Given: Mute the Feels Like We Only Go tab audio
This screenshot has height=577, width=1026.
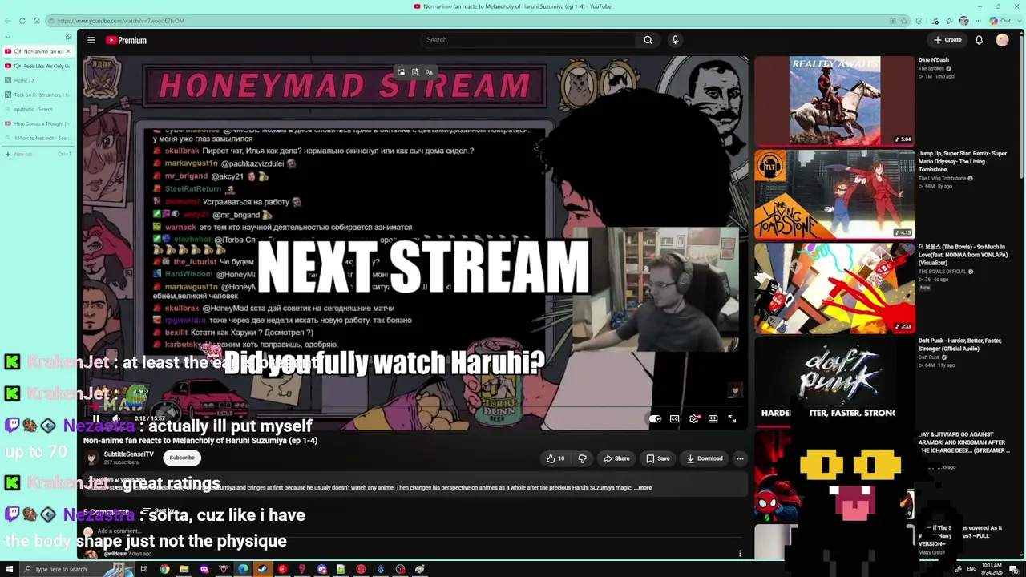Looking at the screenshot, I should pyautogui.click(x=17, y=66).
